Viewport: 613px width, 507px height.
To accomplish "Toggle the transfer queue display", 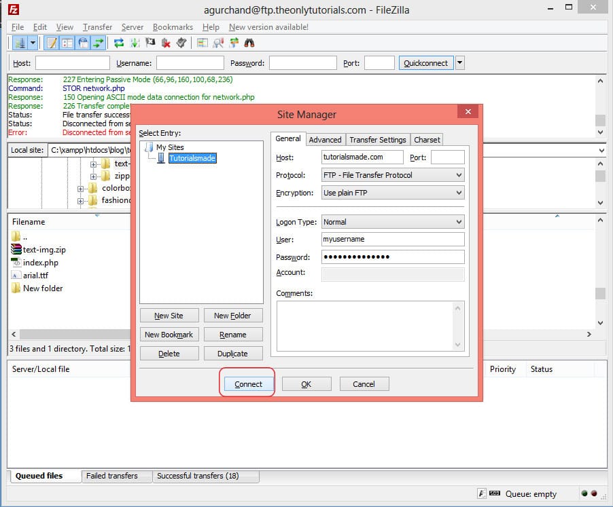I will 99,43.
